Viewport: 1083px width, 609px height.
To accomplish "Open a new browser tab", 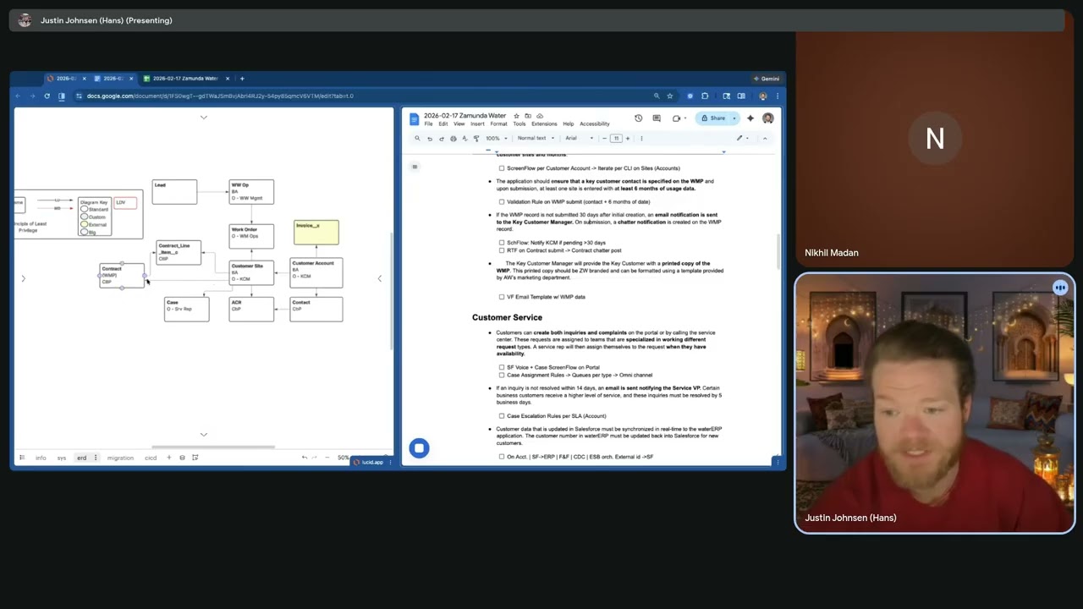I will tap(242, 79).
